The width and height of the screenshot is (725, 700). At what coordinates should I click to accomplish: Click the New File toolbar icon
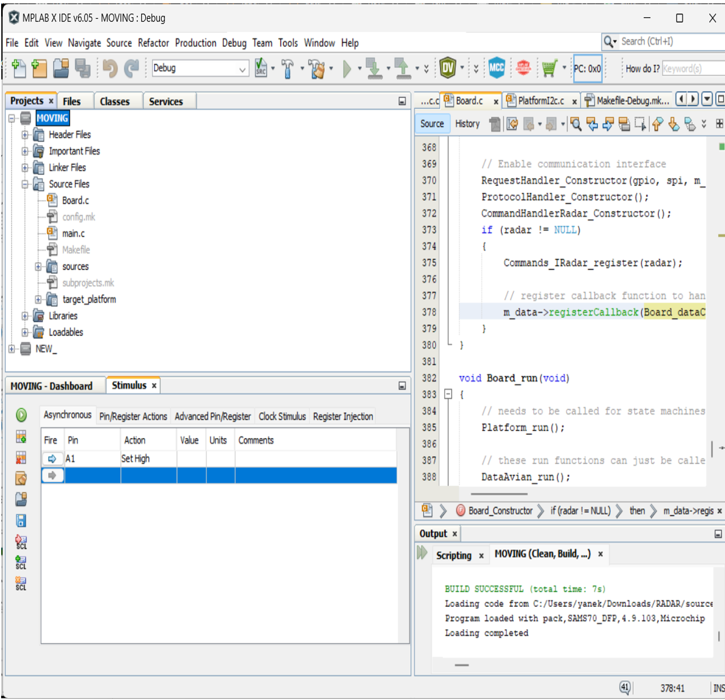tap(19, 68)
